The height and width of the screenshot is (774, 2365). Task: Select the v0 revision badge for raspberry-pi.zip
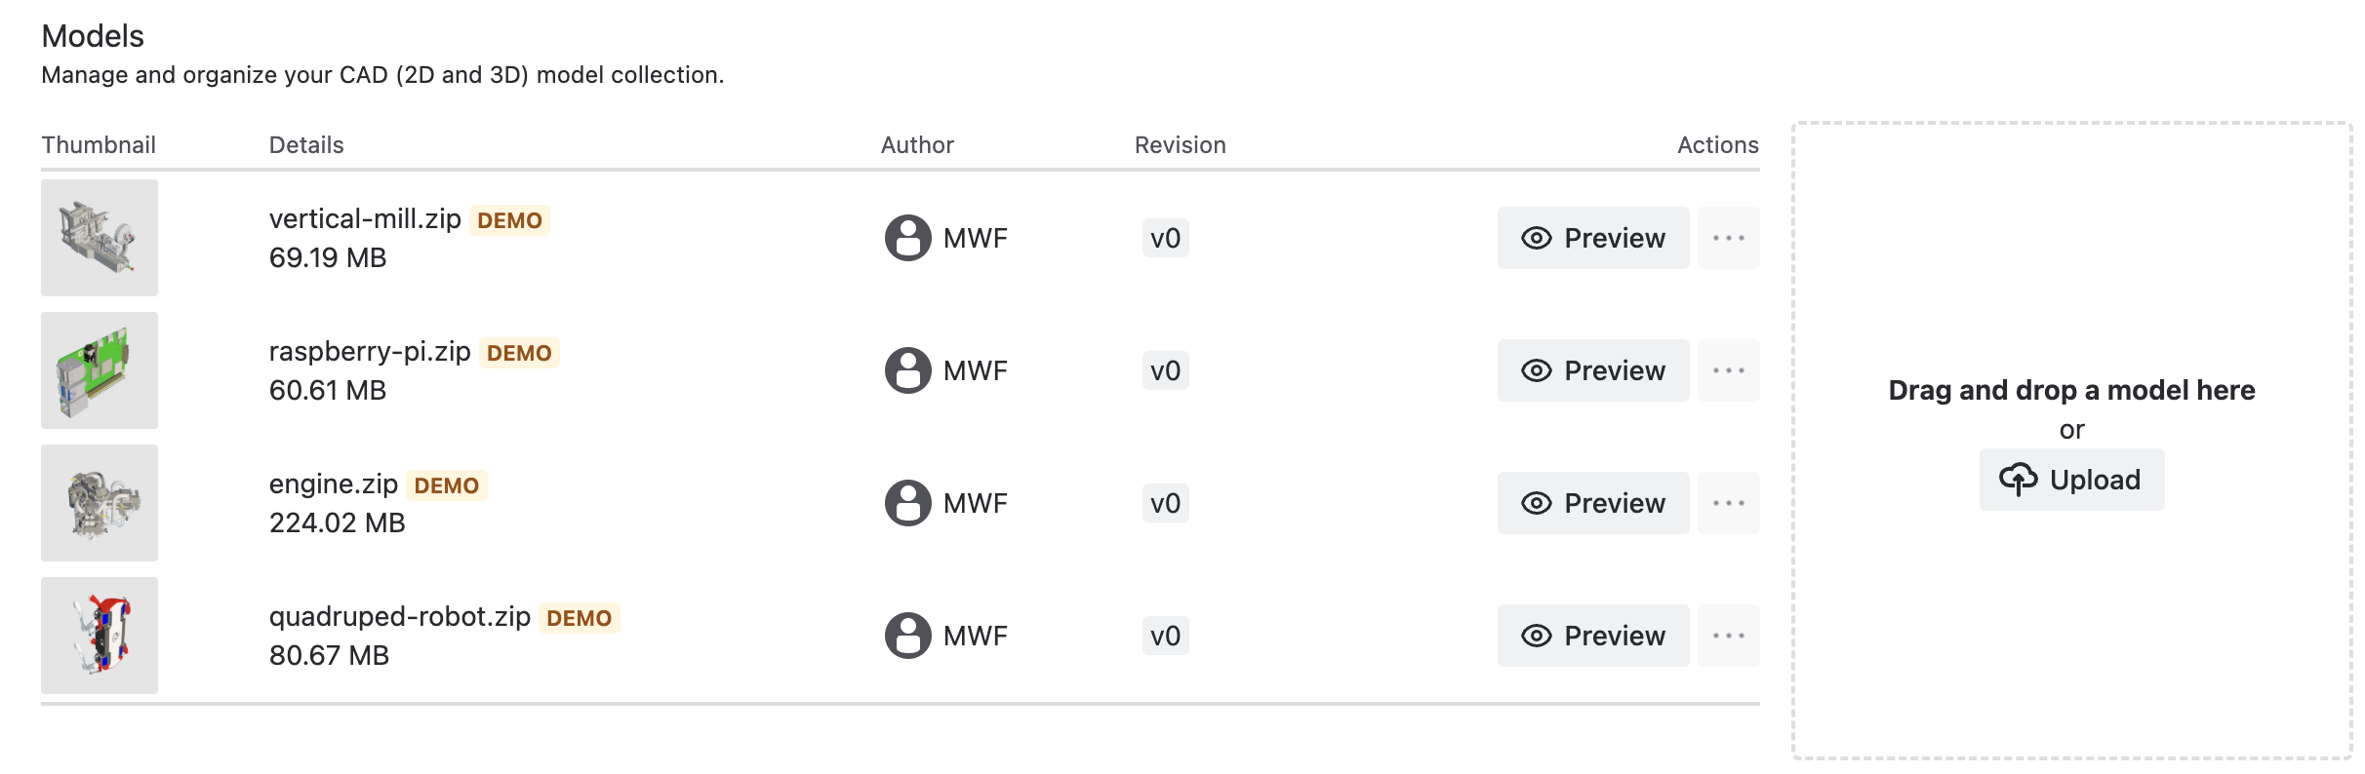tap(1165, 370)
